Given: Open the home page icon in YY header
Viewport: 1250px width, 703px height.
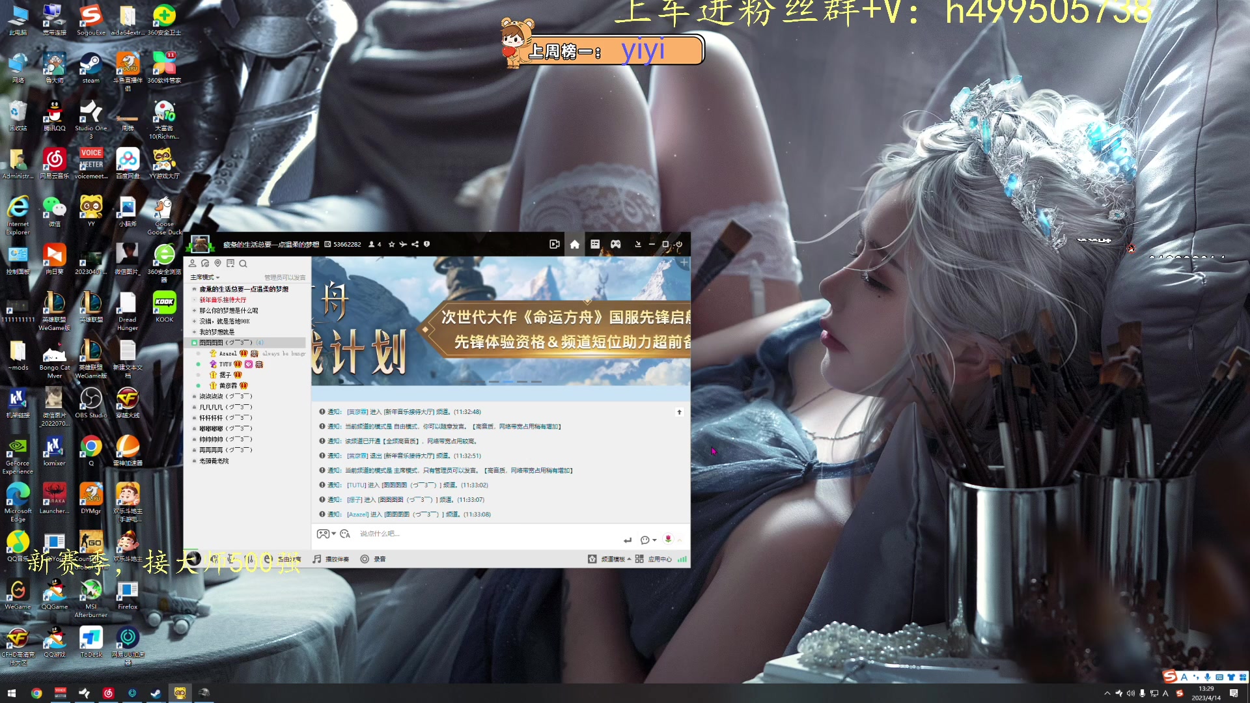Looking at the screenshot, I should 574,244.
